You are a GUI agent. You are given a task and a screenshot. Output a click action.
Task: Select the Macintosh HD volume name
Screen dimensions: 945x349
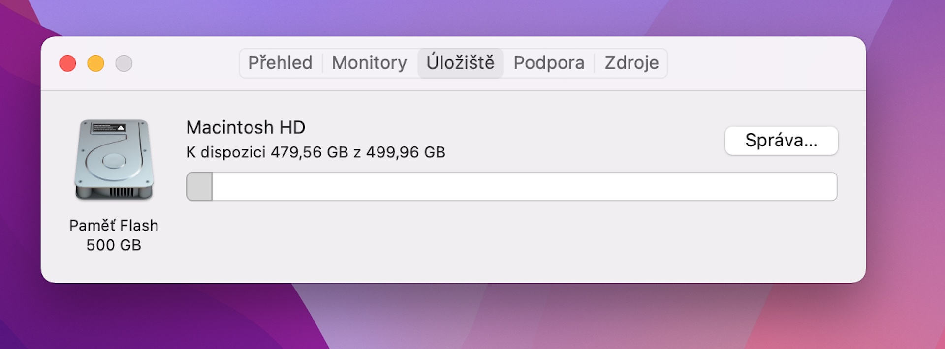(246, 128)
